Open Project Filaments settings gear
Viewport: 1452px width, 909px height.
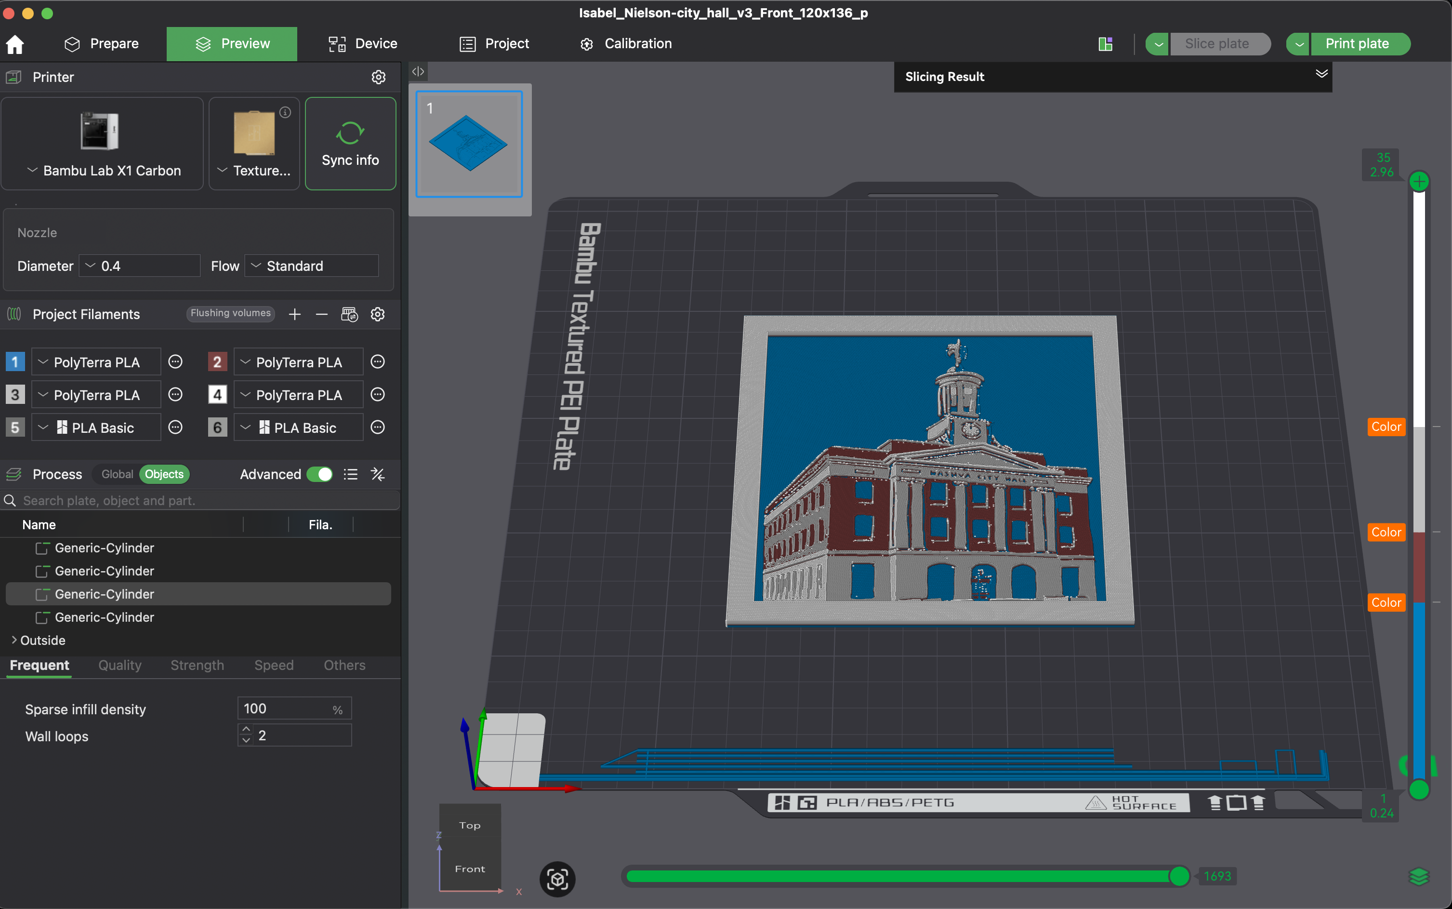click(378, 314)
